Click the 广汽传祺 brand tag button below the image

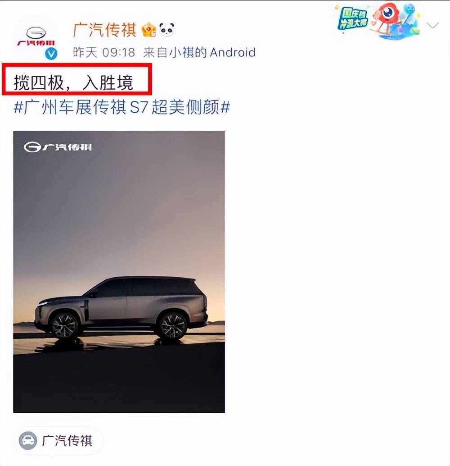58,440
